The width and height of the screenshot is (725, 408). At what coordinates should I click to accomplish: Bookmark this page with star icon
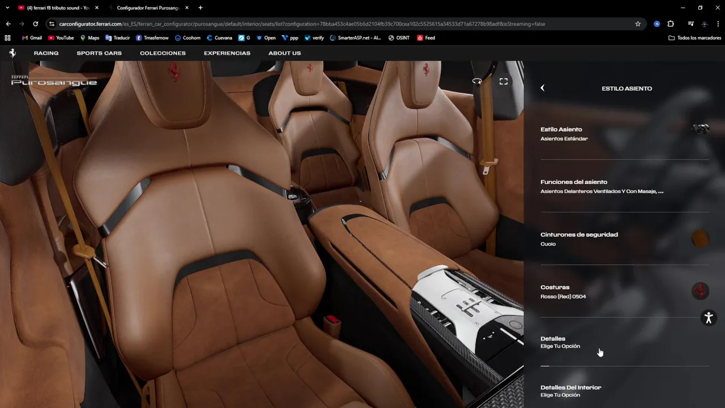click(x=638, y=24)
